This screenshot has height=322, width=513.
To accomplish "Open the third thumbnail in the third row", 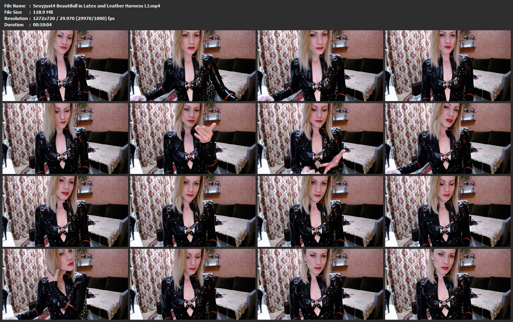I will (x=321, y=212).
